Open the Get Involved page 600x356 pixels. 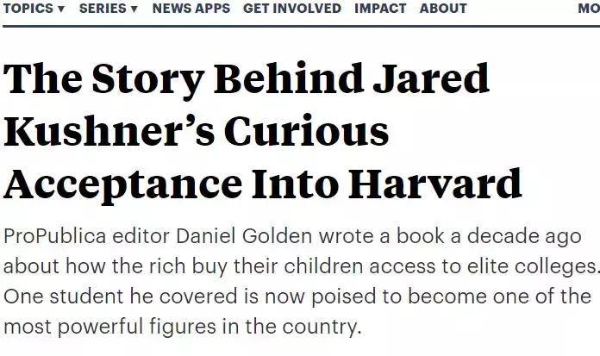pyautogui.click(x=292, y=9)
